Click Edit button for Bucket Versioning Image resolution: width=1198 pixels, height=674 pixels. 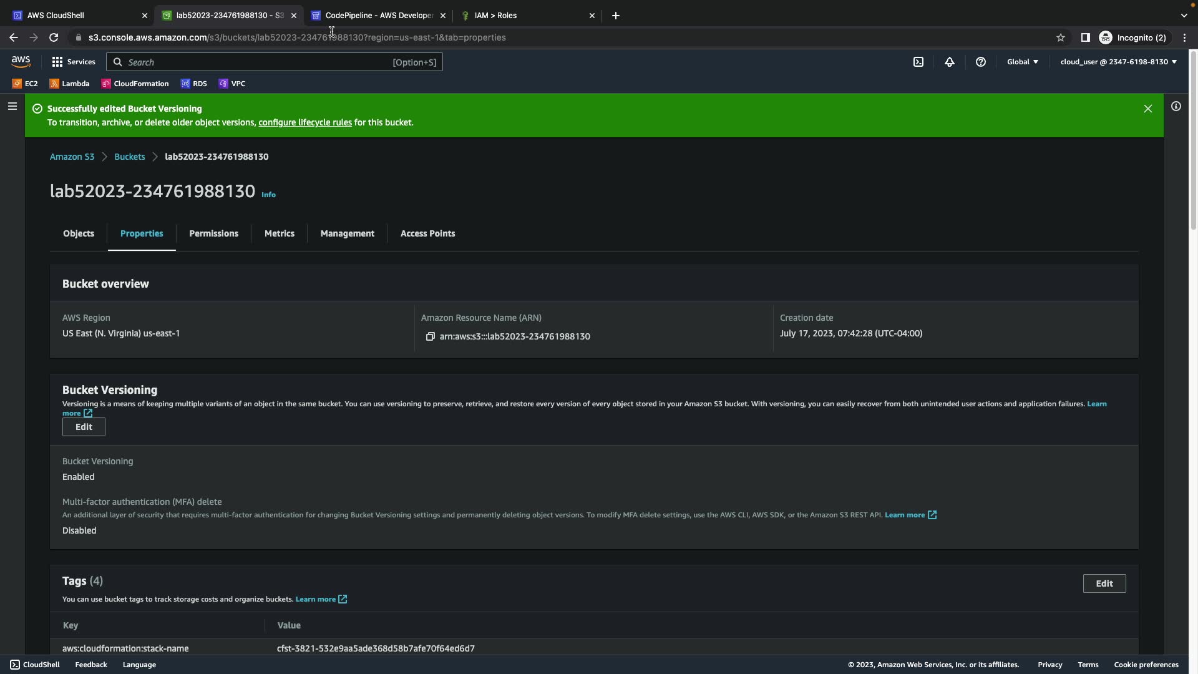point(84,427)
